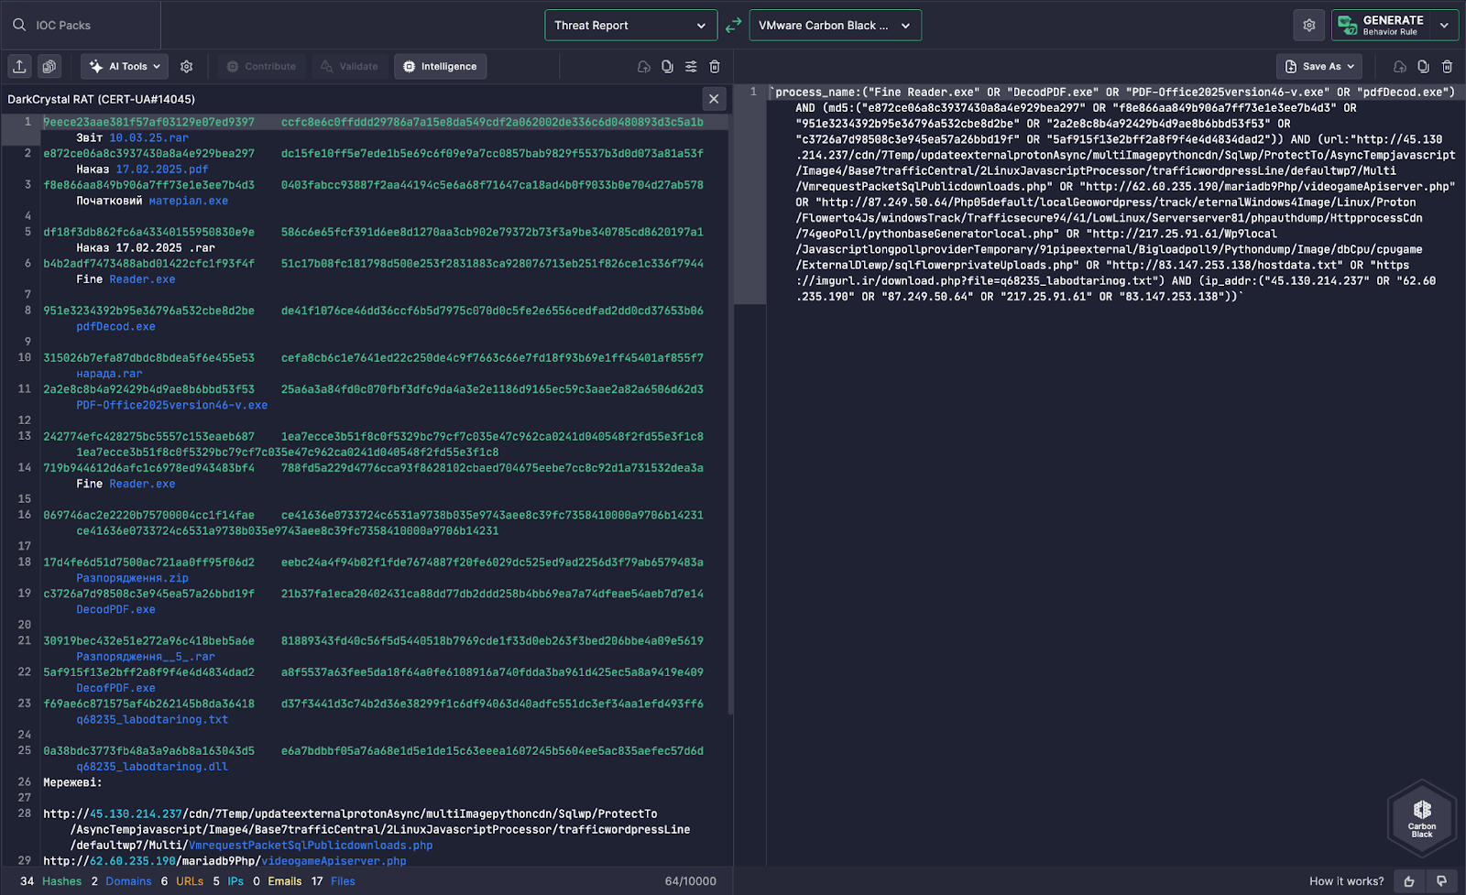1466x895 pixels.
Task: Expand the AI Tools menu
Action: click(126, 66)
